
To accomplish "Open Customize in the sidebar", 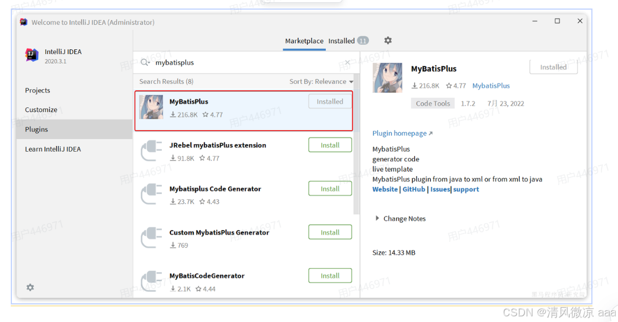I will click(x=41, y=110).
